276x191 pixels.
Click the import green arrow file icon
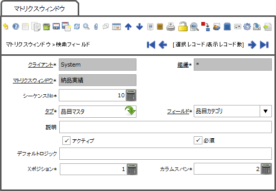point(267,27)
